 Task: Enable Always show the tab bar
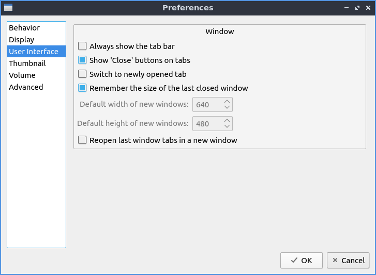point(82,46)
